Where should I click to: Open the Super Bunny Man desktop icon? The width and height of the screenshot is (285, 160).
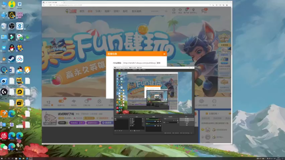coord(20,15)
